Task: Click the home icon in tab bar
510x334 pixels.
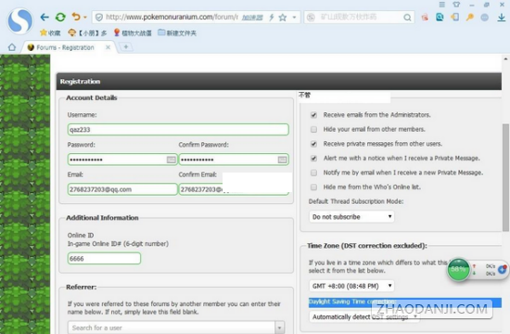Action: click(12, 47)
